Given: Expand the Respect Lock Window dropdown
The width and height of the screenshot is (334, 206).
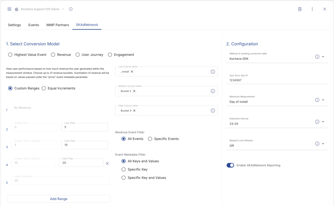Looking at the screenshot, I should tap(323, 144).
